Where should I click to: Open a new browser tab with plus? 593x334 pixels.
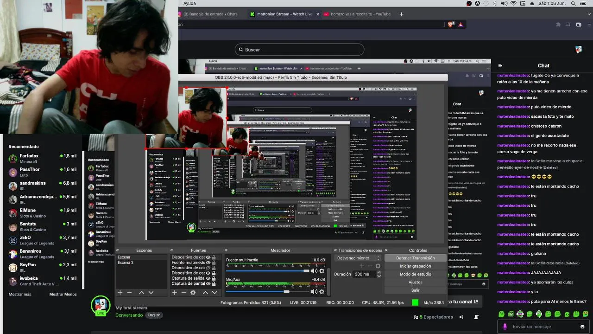401,14
